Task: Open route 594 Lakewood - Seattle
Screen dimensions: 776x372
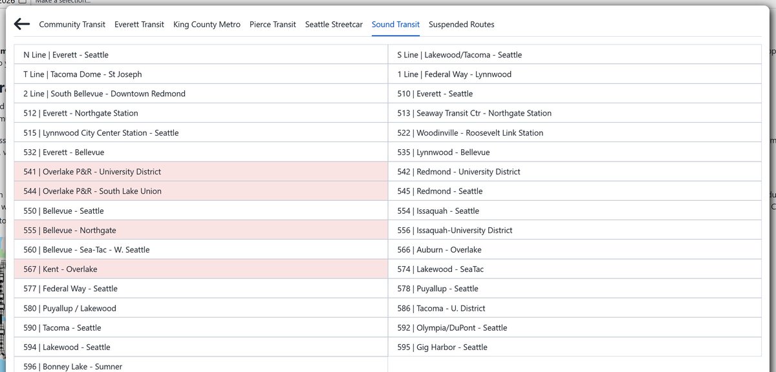Action: (200, 347)
